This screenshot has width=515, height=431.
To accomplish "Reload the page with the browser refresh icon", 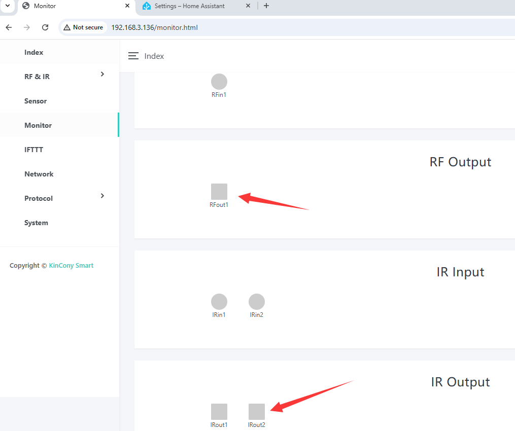I will click(x=45, y=27).
